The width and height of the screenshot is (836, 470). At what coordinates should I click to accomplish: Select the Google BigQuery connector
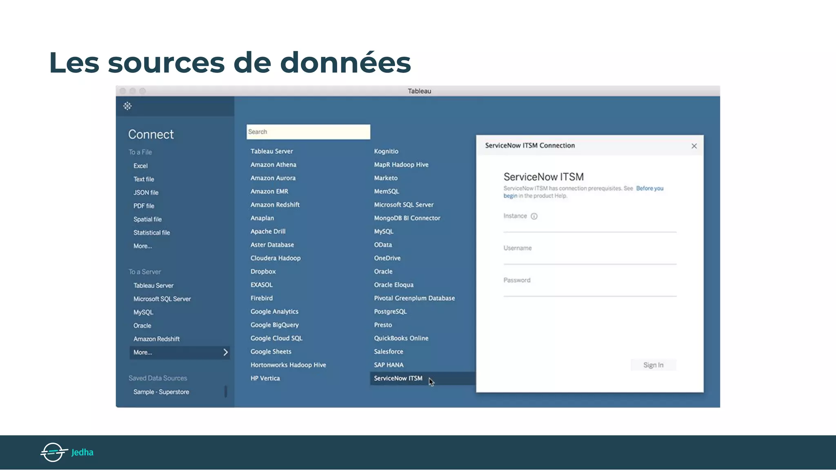275,325
